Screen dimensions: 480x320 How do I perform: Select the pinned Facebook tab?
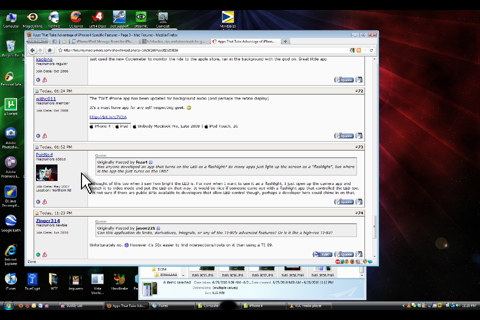point(54,41)
